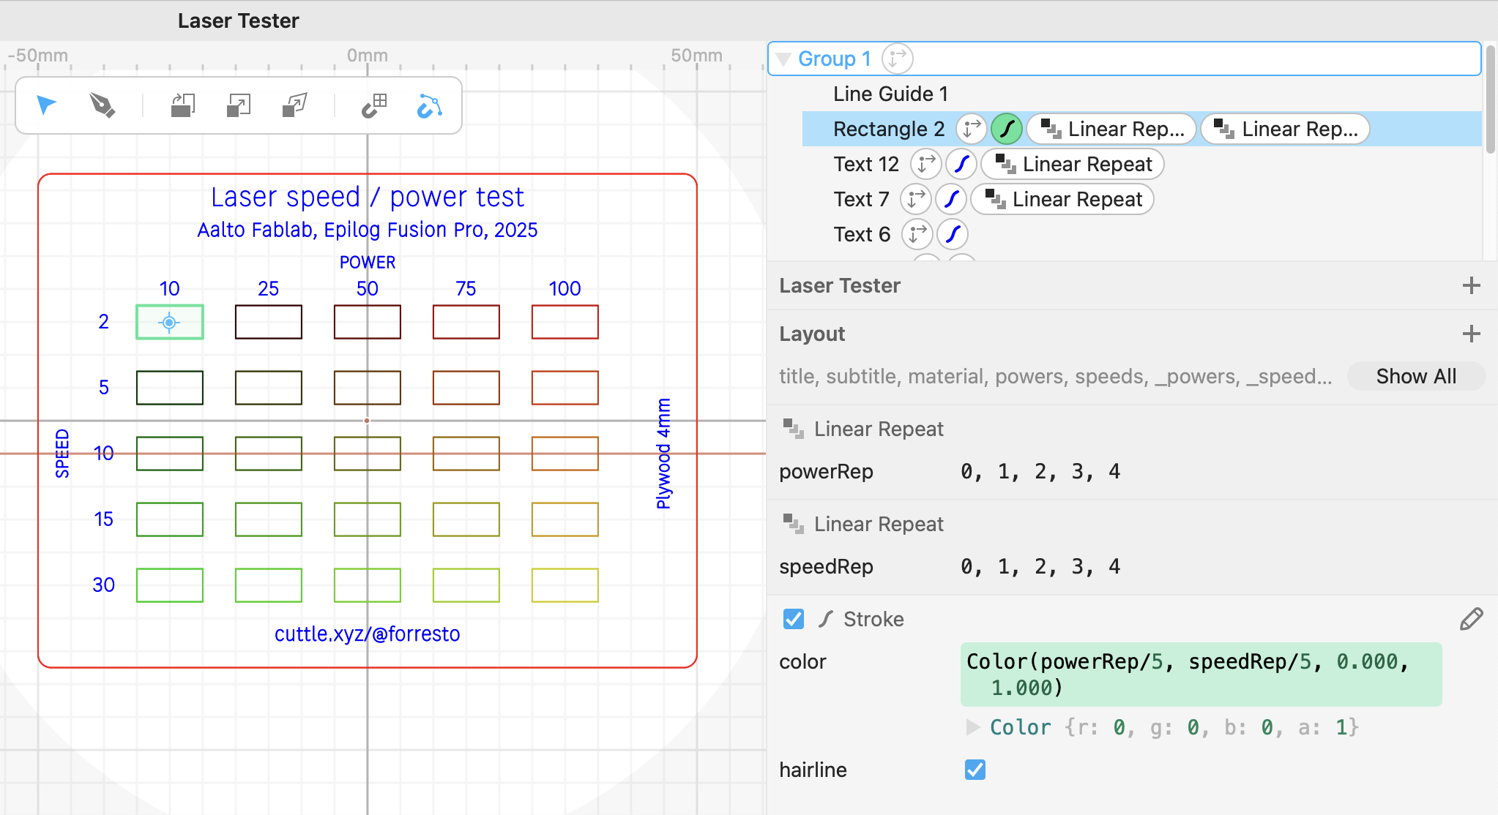Select the Pen tool
This screenshot has height=815, width=1498.
[x=103, y=105]
